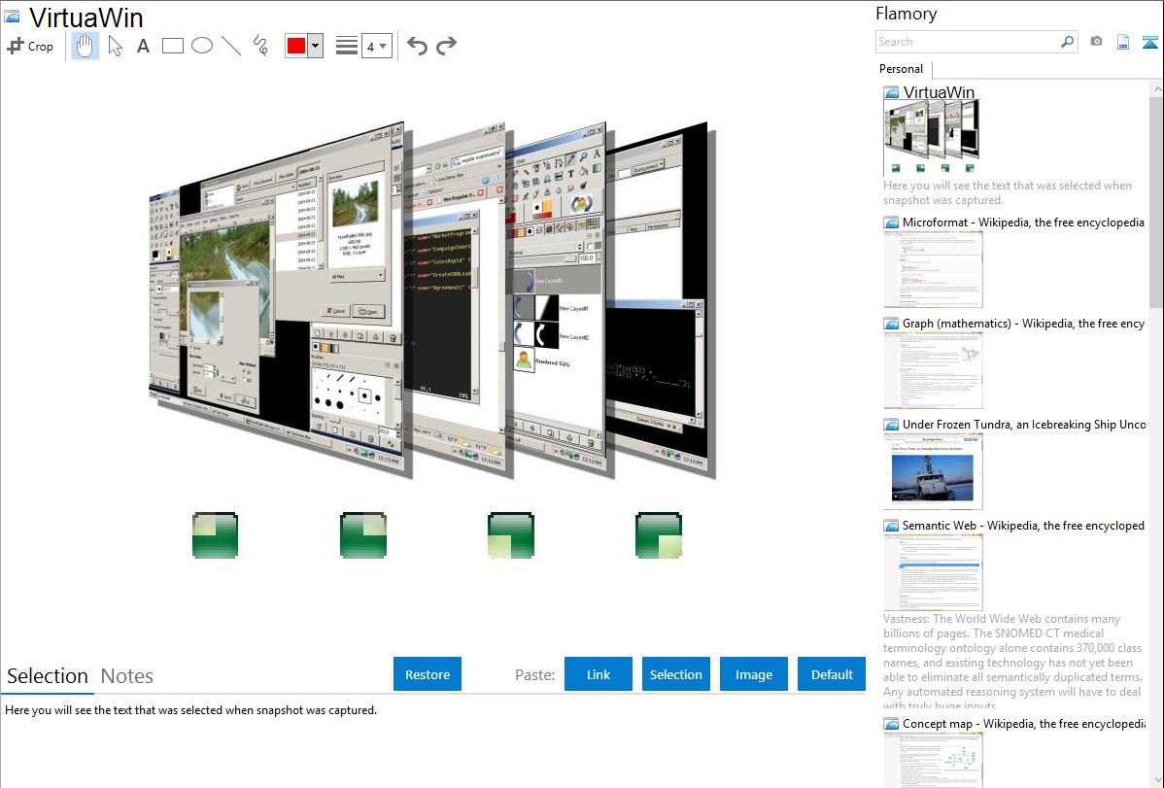Open the Under Frozen Tundra snapshot title
Screen dimensions: 1164x788
pos(1024,424)
